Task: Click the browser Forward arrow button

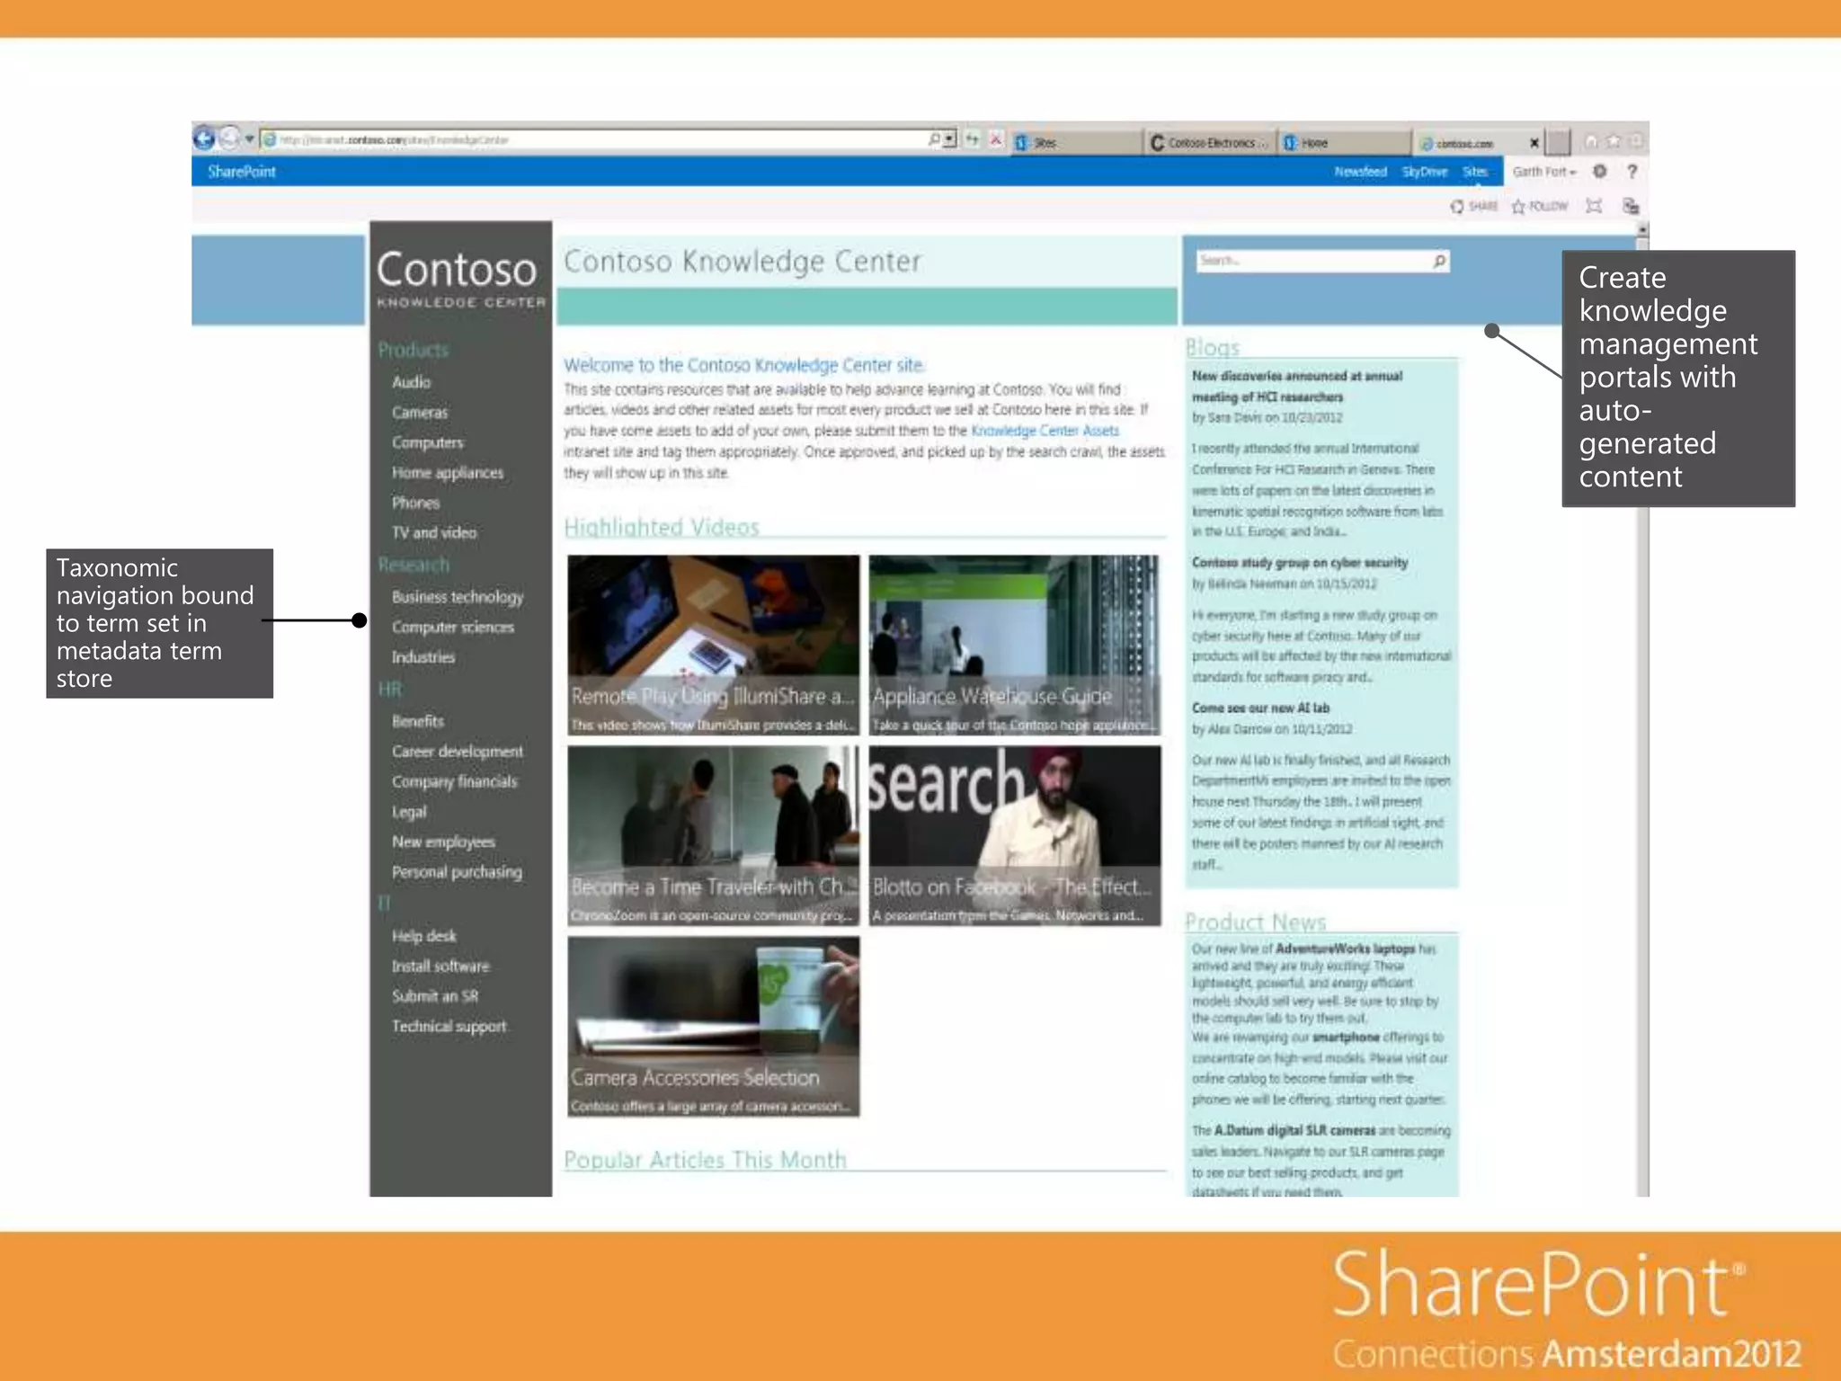Action: click(x=229, y=138)
